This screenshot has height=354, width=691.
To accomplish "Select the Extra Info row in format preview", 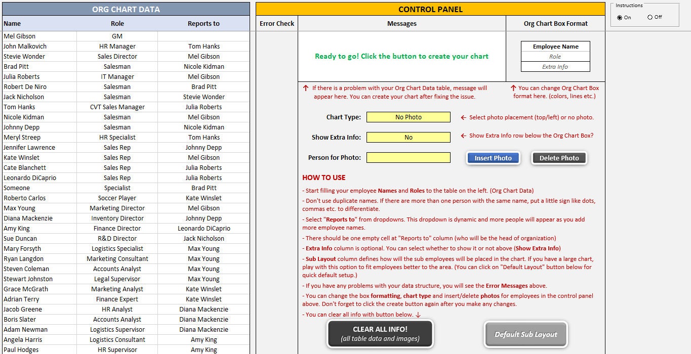I will coord(555,66).
